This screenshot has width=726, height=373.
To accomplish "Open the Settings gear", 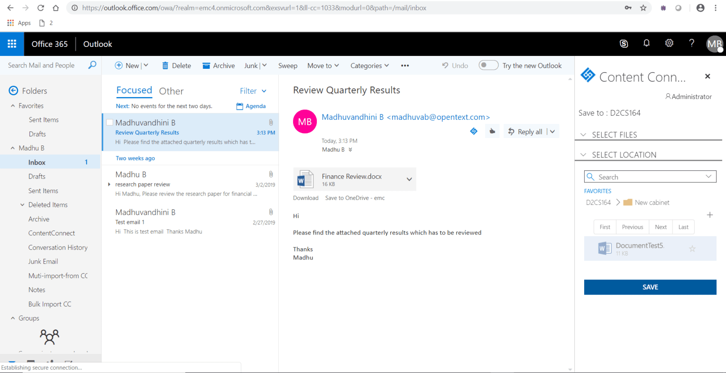I will pos(669,43).
